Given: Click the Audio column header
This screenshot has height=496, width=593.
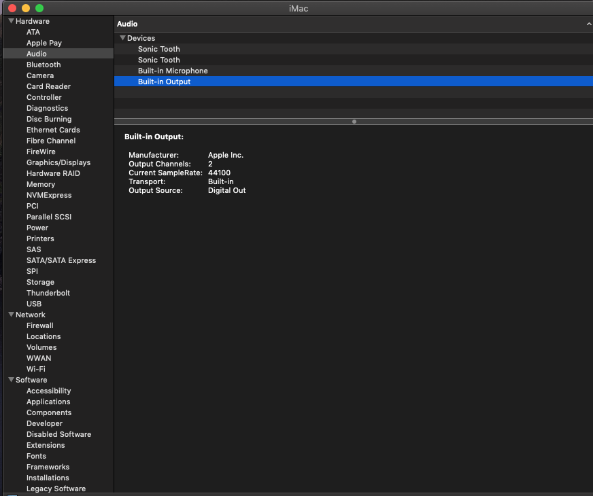Looking at the screenshot, I should 354,24.
